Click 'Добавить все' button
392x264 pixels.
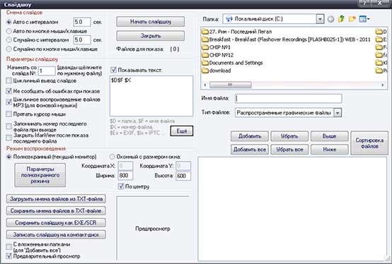250,150
